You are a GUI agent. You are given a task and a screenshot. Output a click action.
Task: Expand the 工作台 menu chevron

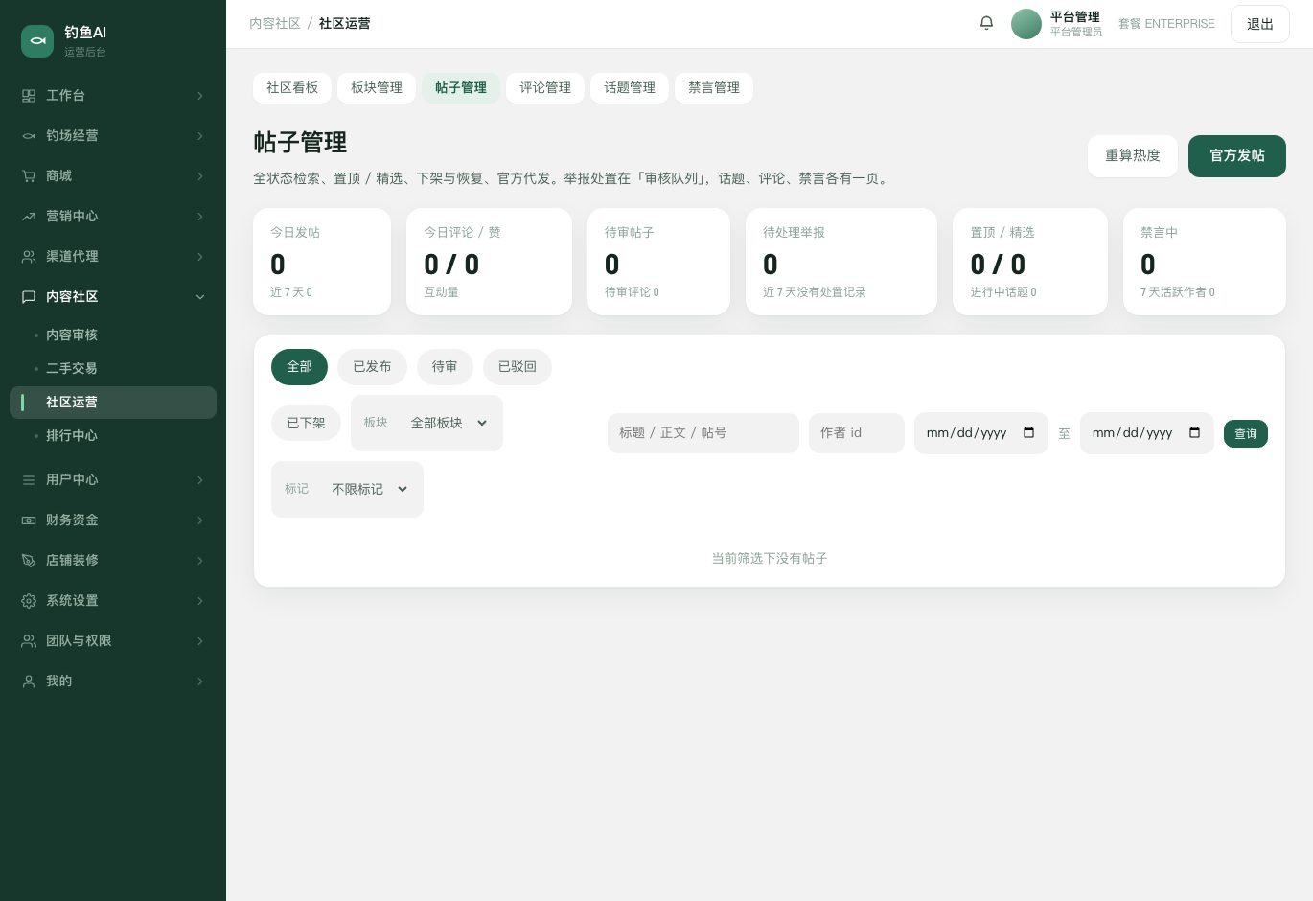click(x=200, y=96)
